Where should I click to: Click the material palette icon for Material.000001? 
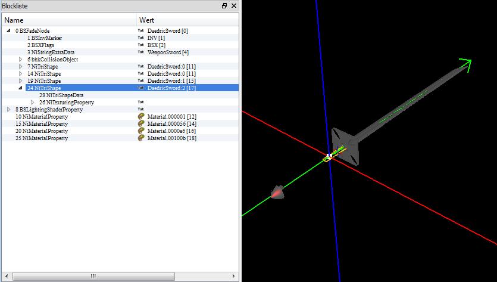click(141, 117)
